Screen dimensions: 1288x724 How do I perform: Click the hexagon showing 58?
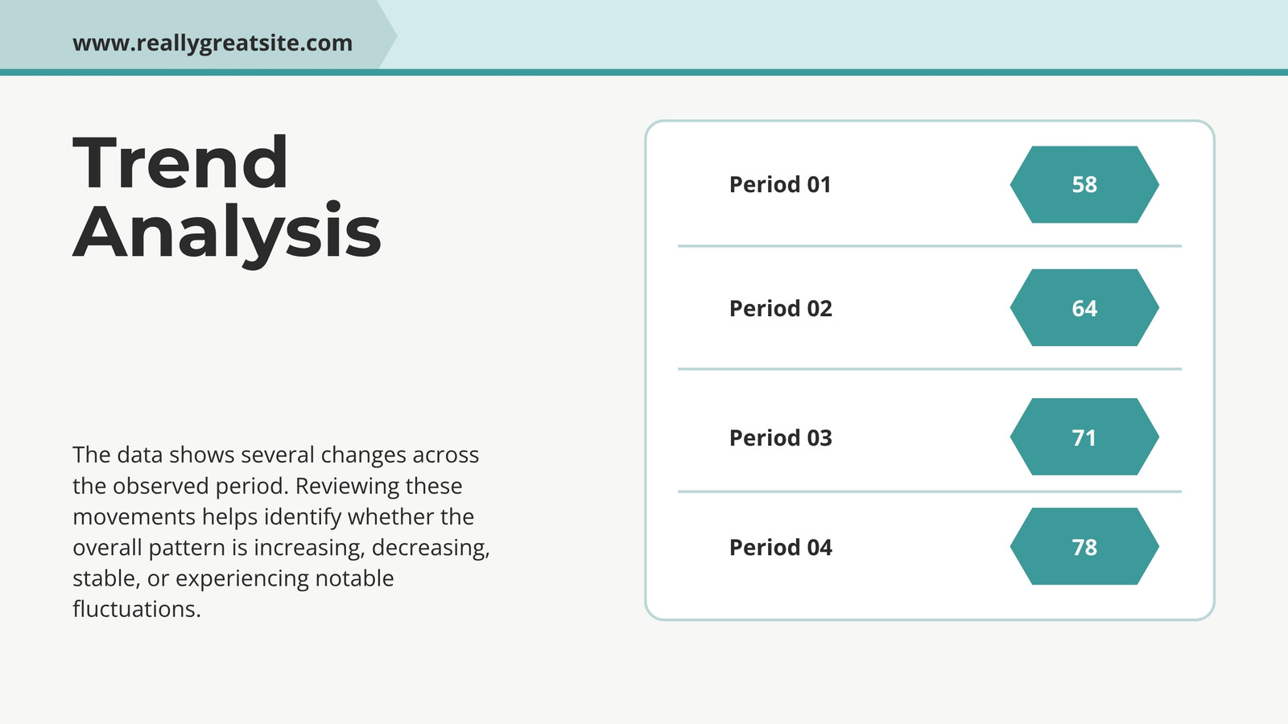tap(1084, 184)
